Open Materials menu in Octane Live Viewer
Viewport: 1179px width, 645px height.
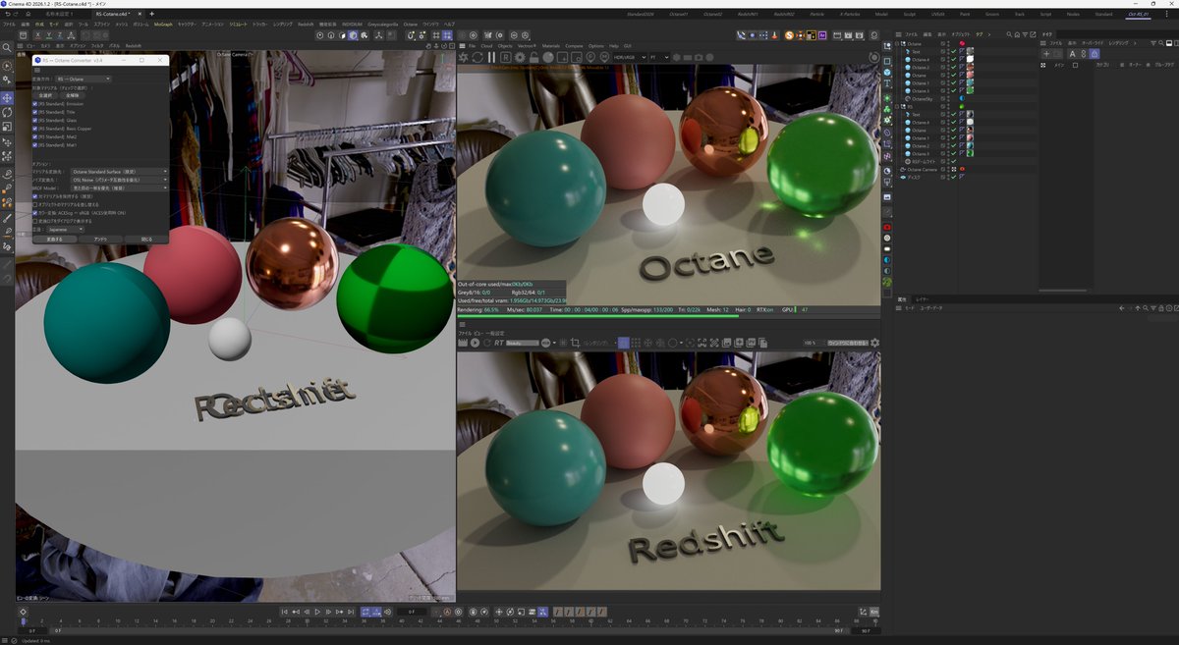pos(551,46)
